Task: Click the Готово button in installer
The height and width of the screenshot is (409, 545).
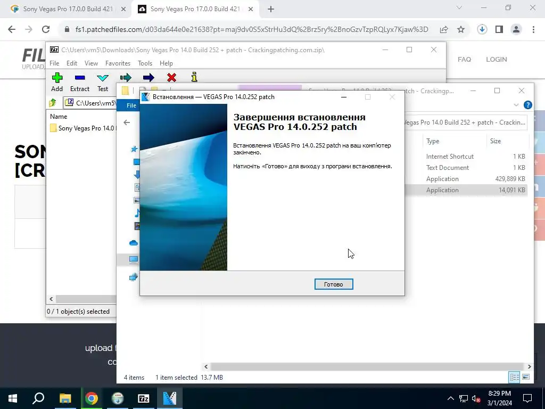Action: pos(334,284)
